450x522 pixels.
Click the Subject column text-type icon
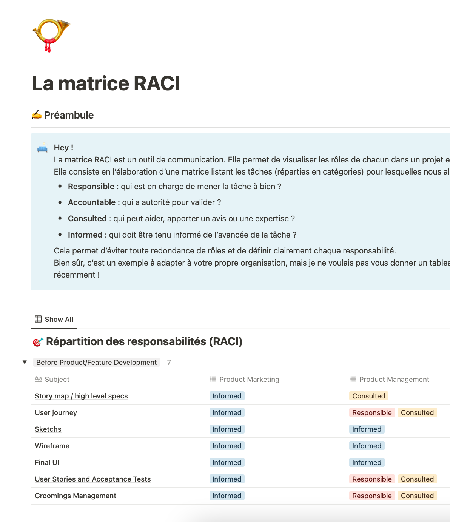(38, 379)
